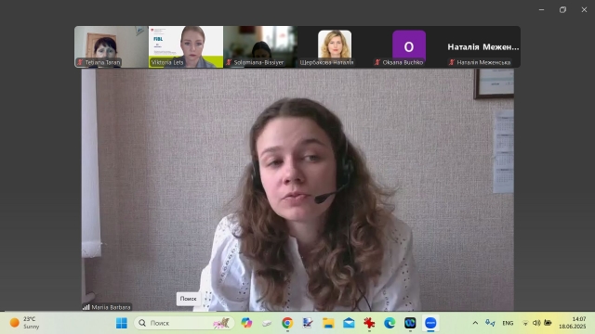
Task: Open the document-with-pen app on taskbar
Action: click(x=308, y=323)
